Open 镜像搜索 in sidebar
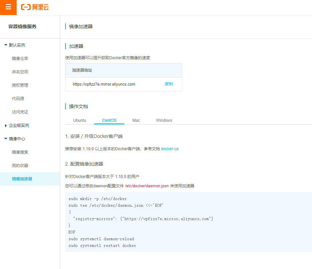312x269 pixels. click(20, 152)
